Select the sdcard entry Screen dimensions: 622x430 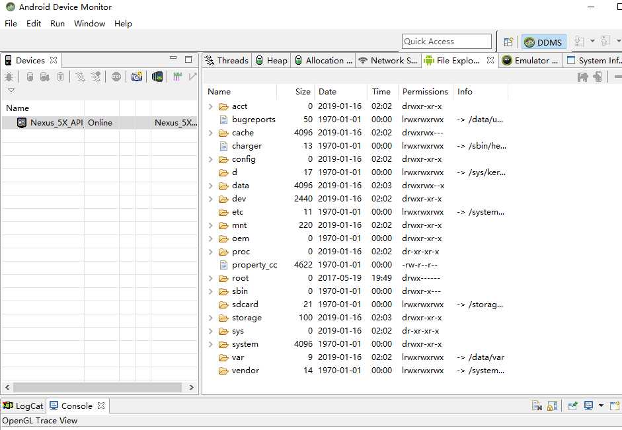point(245,305)
